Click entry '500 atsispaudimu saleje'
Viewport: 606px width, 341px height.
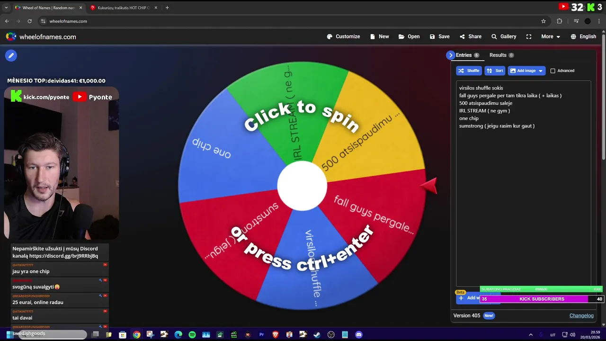[486, 103]
